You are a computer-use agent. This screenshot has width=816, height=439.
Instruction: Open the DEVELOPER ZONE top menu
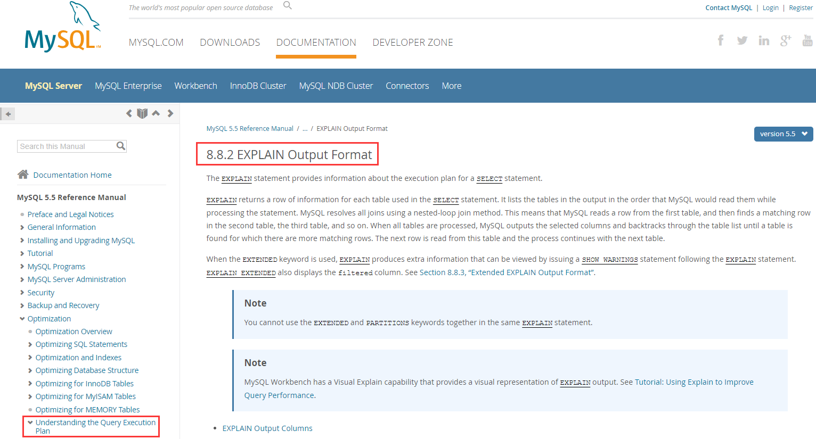point(413,43)
